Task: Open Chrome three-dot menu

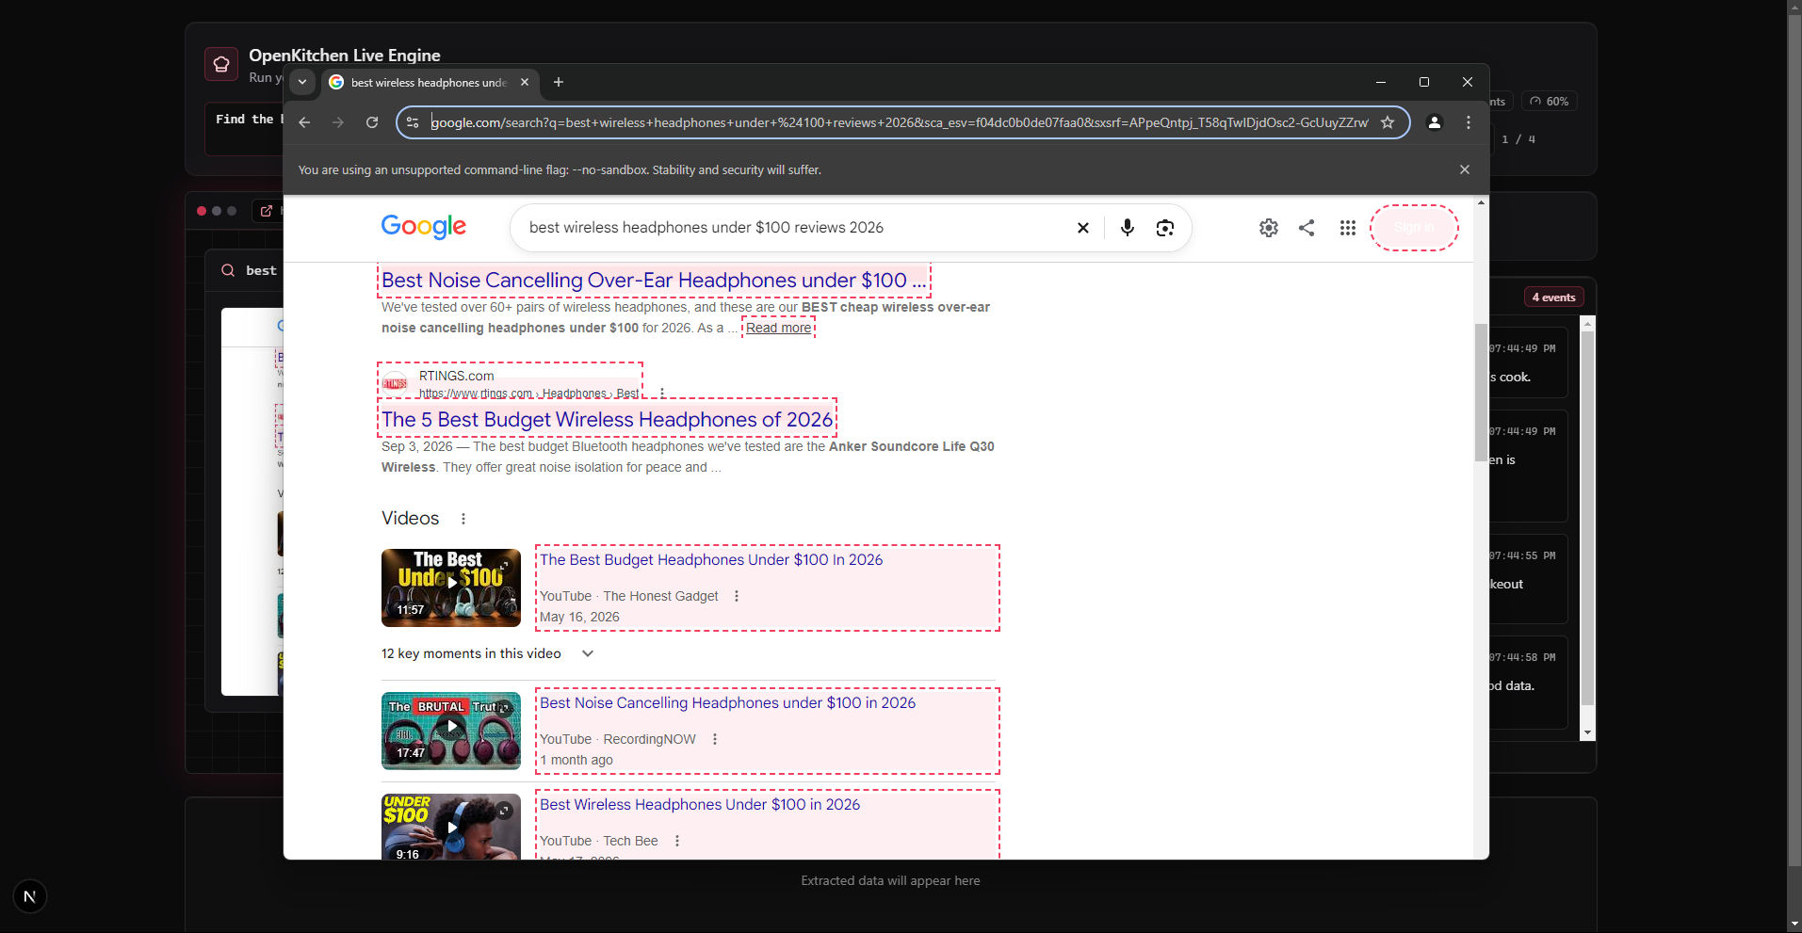Action: (x=1469, y=122)
